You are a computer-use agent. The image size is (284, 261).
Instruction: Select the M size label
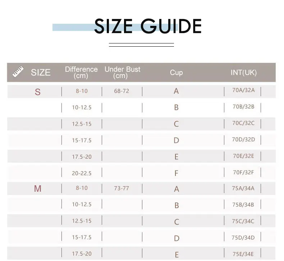pyautogui.click(x=38, y=188)
